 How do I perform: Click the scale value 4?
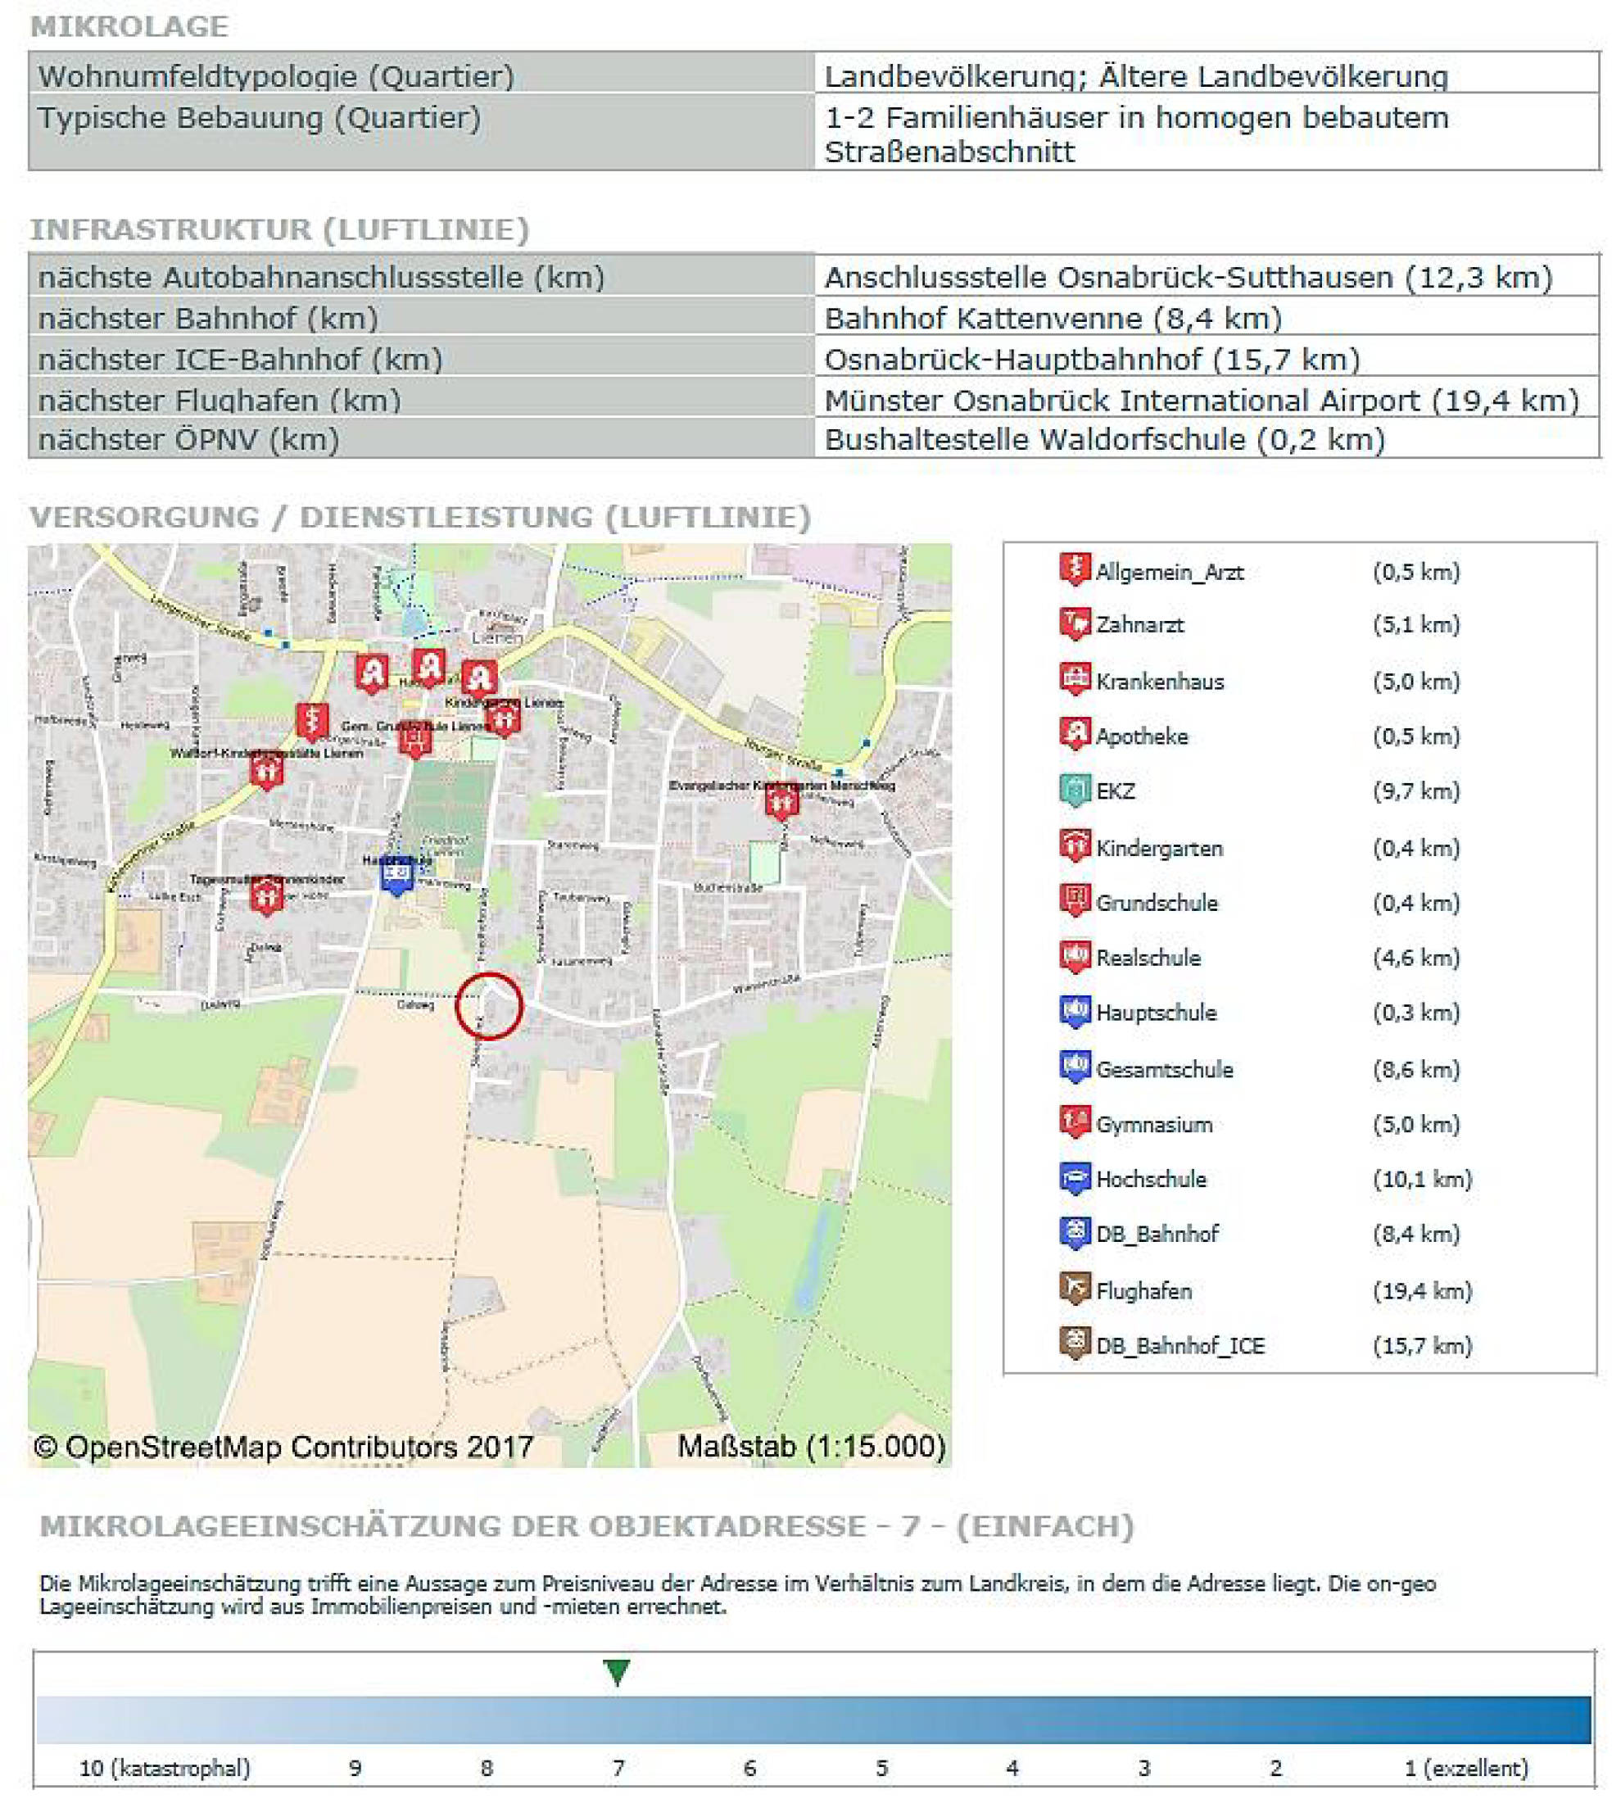click(1012, 1768)
